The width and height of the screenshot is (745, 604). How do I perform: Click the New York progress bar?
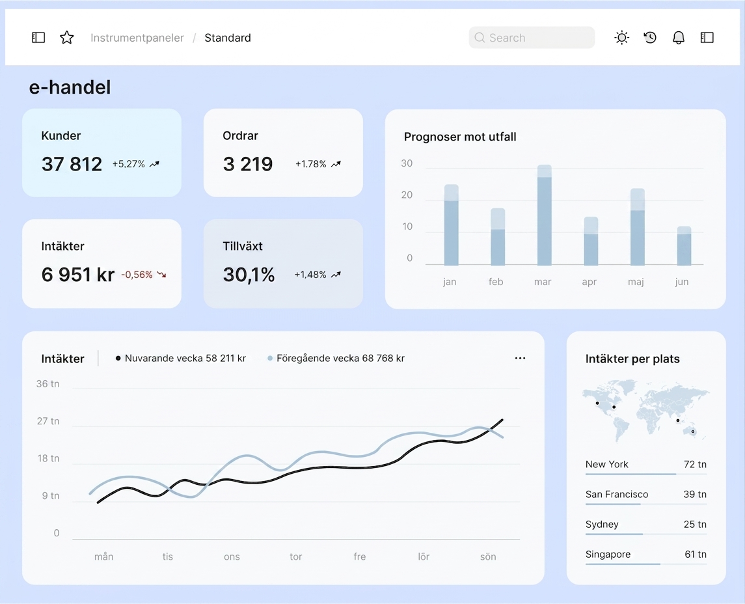coord(645,474)
